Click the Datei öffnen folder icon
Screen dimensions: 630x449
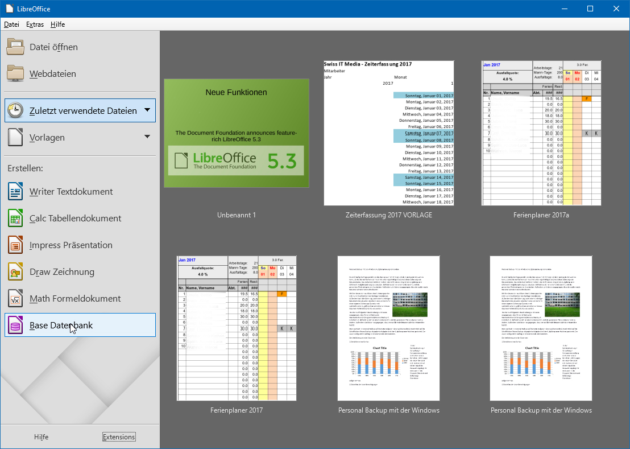click(x=15, y=47)
